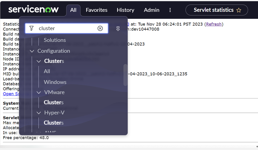Collapse Clusters group under Configuration
The height and width of the screenshot is (150, 258).
(x=39, y=61)
